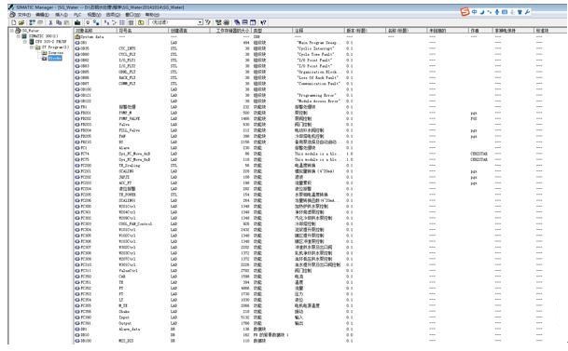Toggle Sogou Chinese/English mode 中 button

[475, 12]
